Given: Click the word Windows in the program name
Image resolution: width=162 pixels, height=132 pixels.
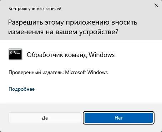Looking at the screenshot, I should point(102,55).
